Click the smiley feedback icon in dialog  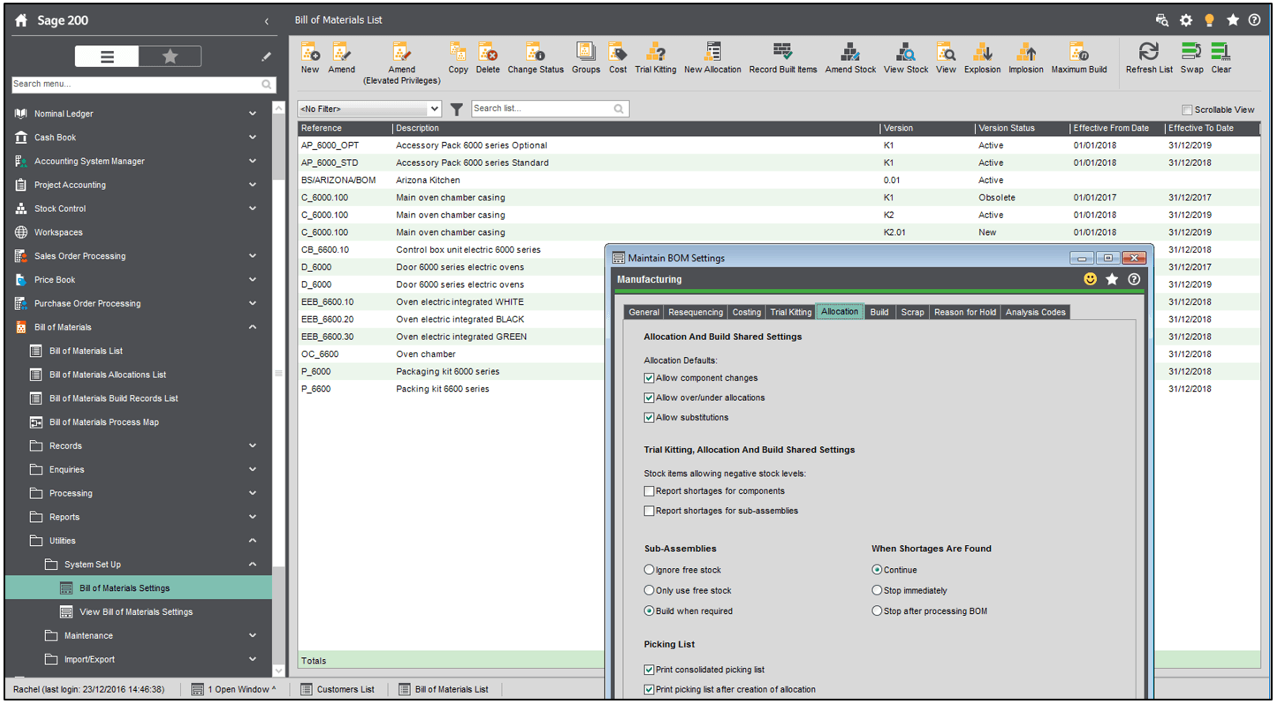click(1091, 279)
